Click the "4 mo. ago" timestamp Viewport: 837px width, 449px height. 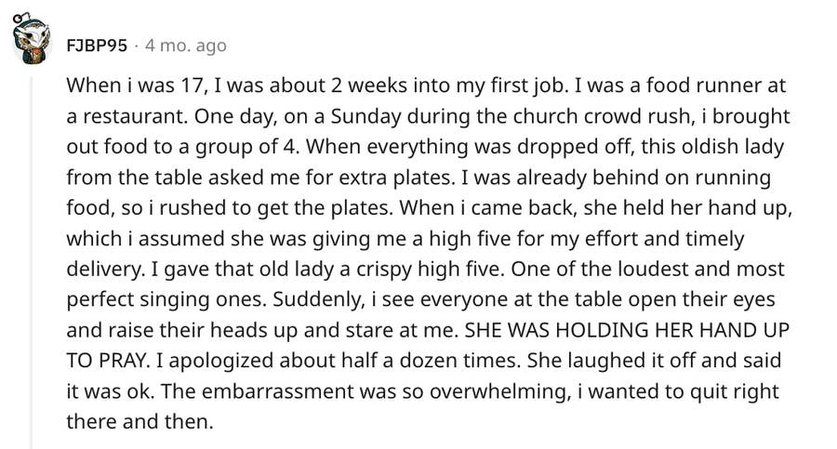185,45
